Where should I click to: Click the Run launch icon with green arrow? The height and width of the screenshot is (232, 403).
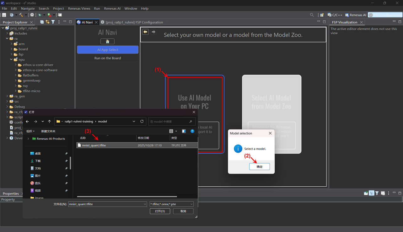pyautogui.click(x=49, y=15)
